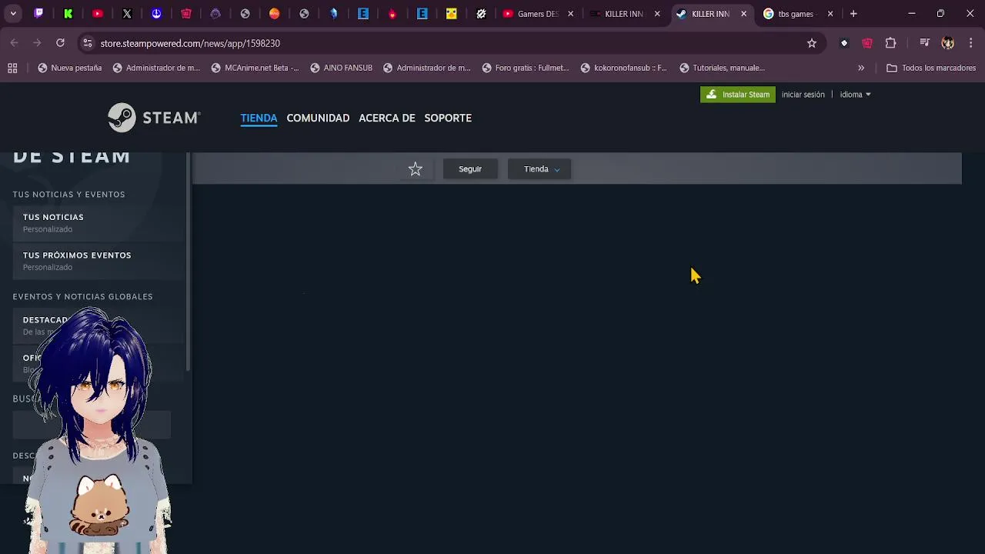Click the Instalar Steam button
This screenshot has width=985, height=554.
(738, 95)
